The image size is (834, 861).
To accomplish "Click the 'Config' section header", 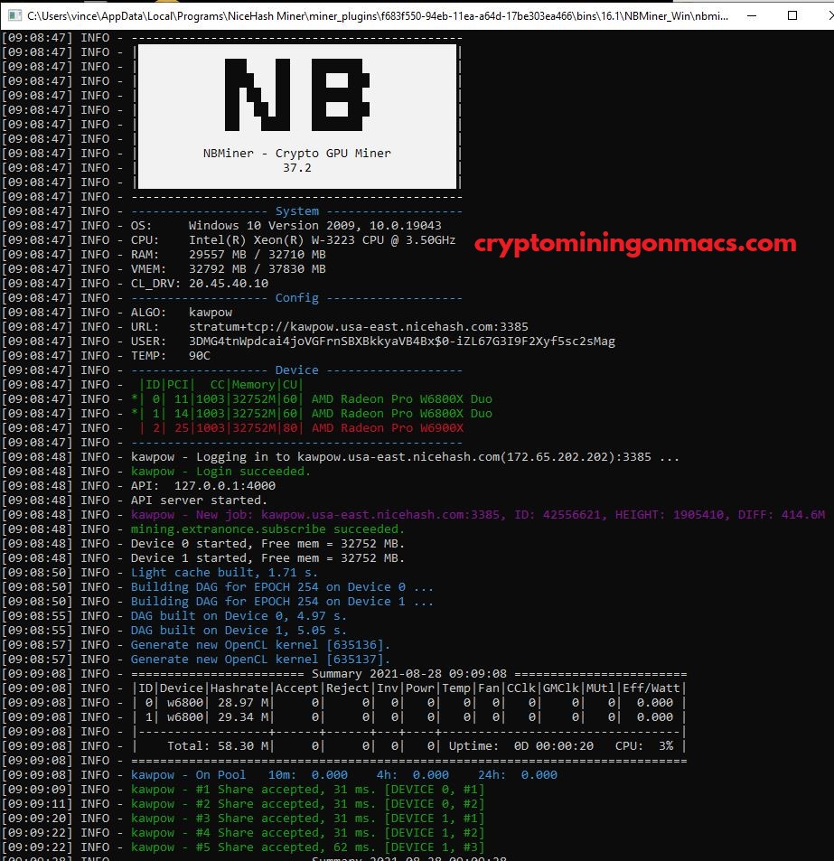I will point(297,297).
